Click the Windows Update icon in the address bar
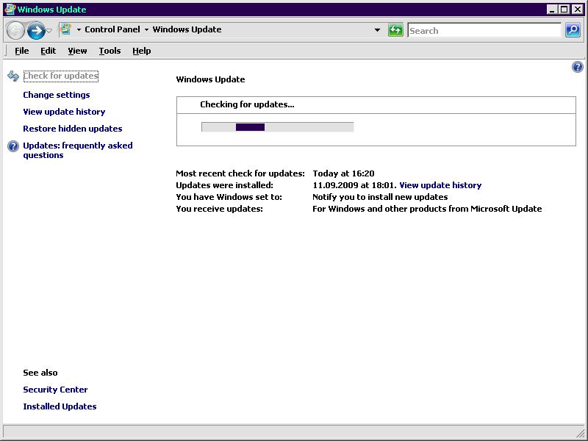Viewport: 588px width, 441px height. pyautogui.click(x=65, y=30)
